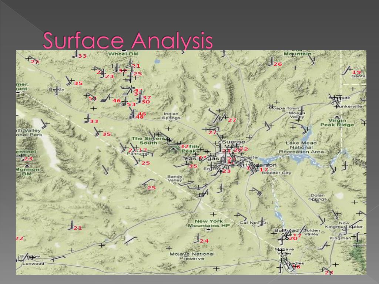
Task: Click the Golden Valley label
Action: pos(311,232)
